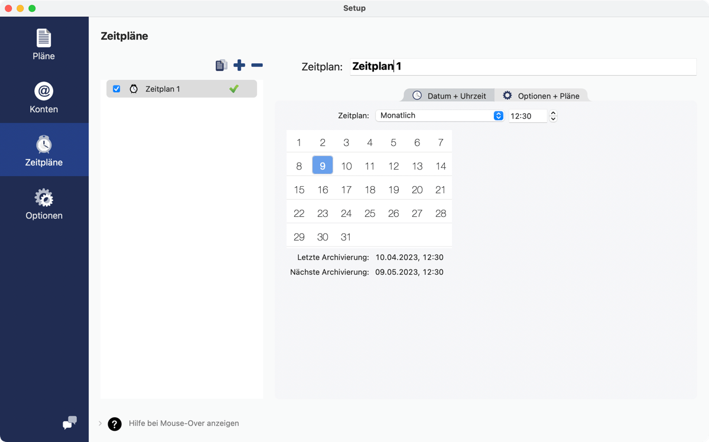Select day 15 in the calendar
The width and height of the screenshot is (709, 442).
coord(299,189)
